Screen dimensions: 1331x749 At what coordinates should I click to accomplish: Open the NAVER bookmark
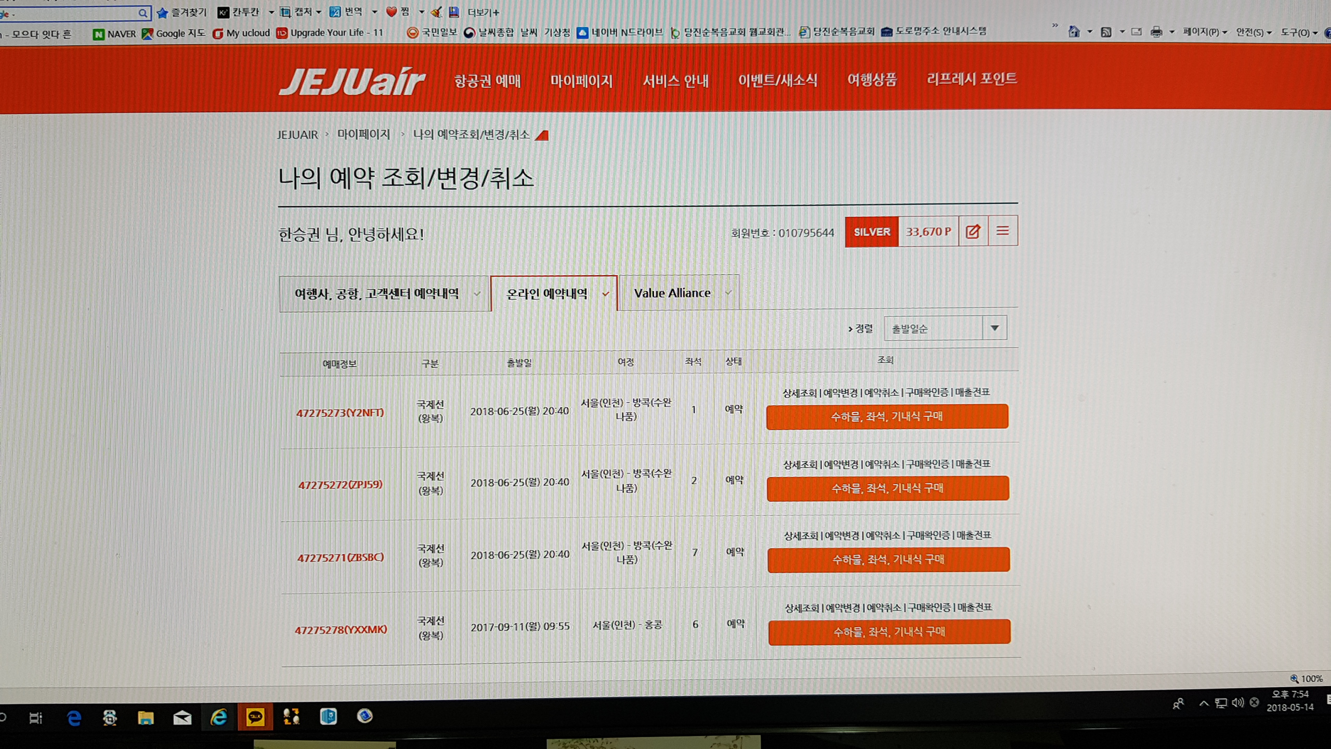click(x=114, y=34)
